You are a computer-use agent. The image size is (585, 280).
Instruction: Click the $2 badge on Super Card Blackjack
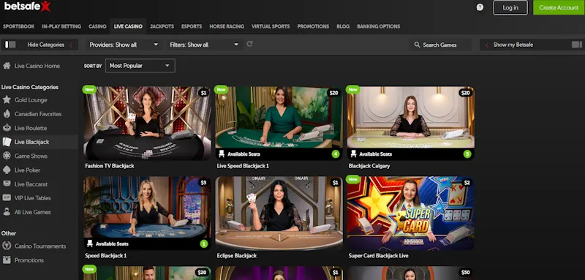(x=467, y=183)
